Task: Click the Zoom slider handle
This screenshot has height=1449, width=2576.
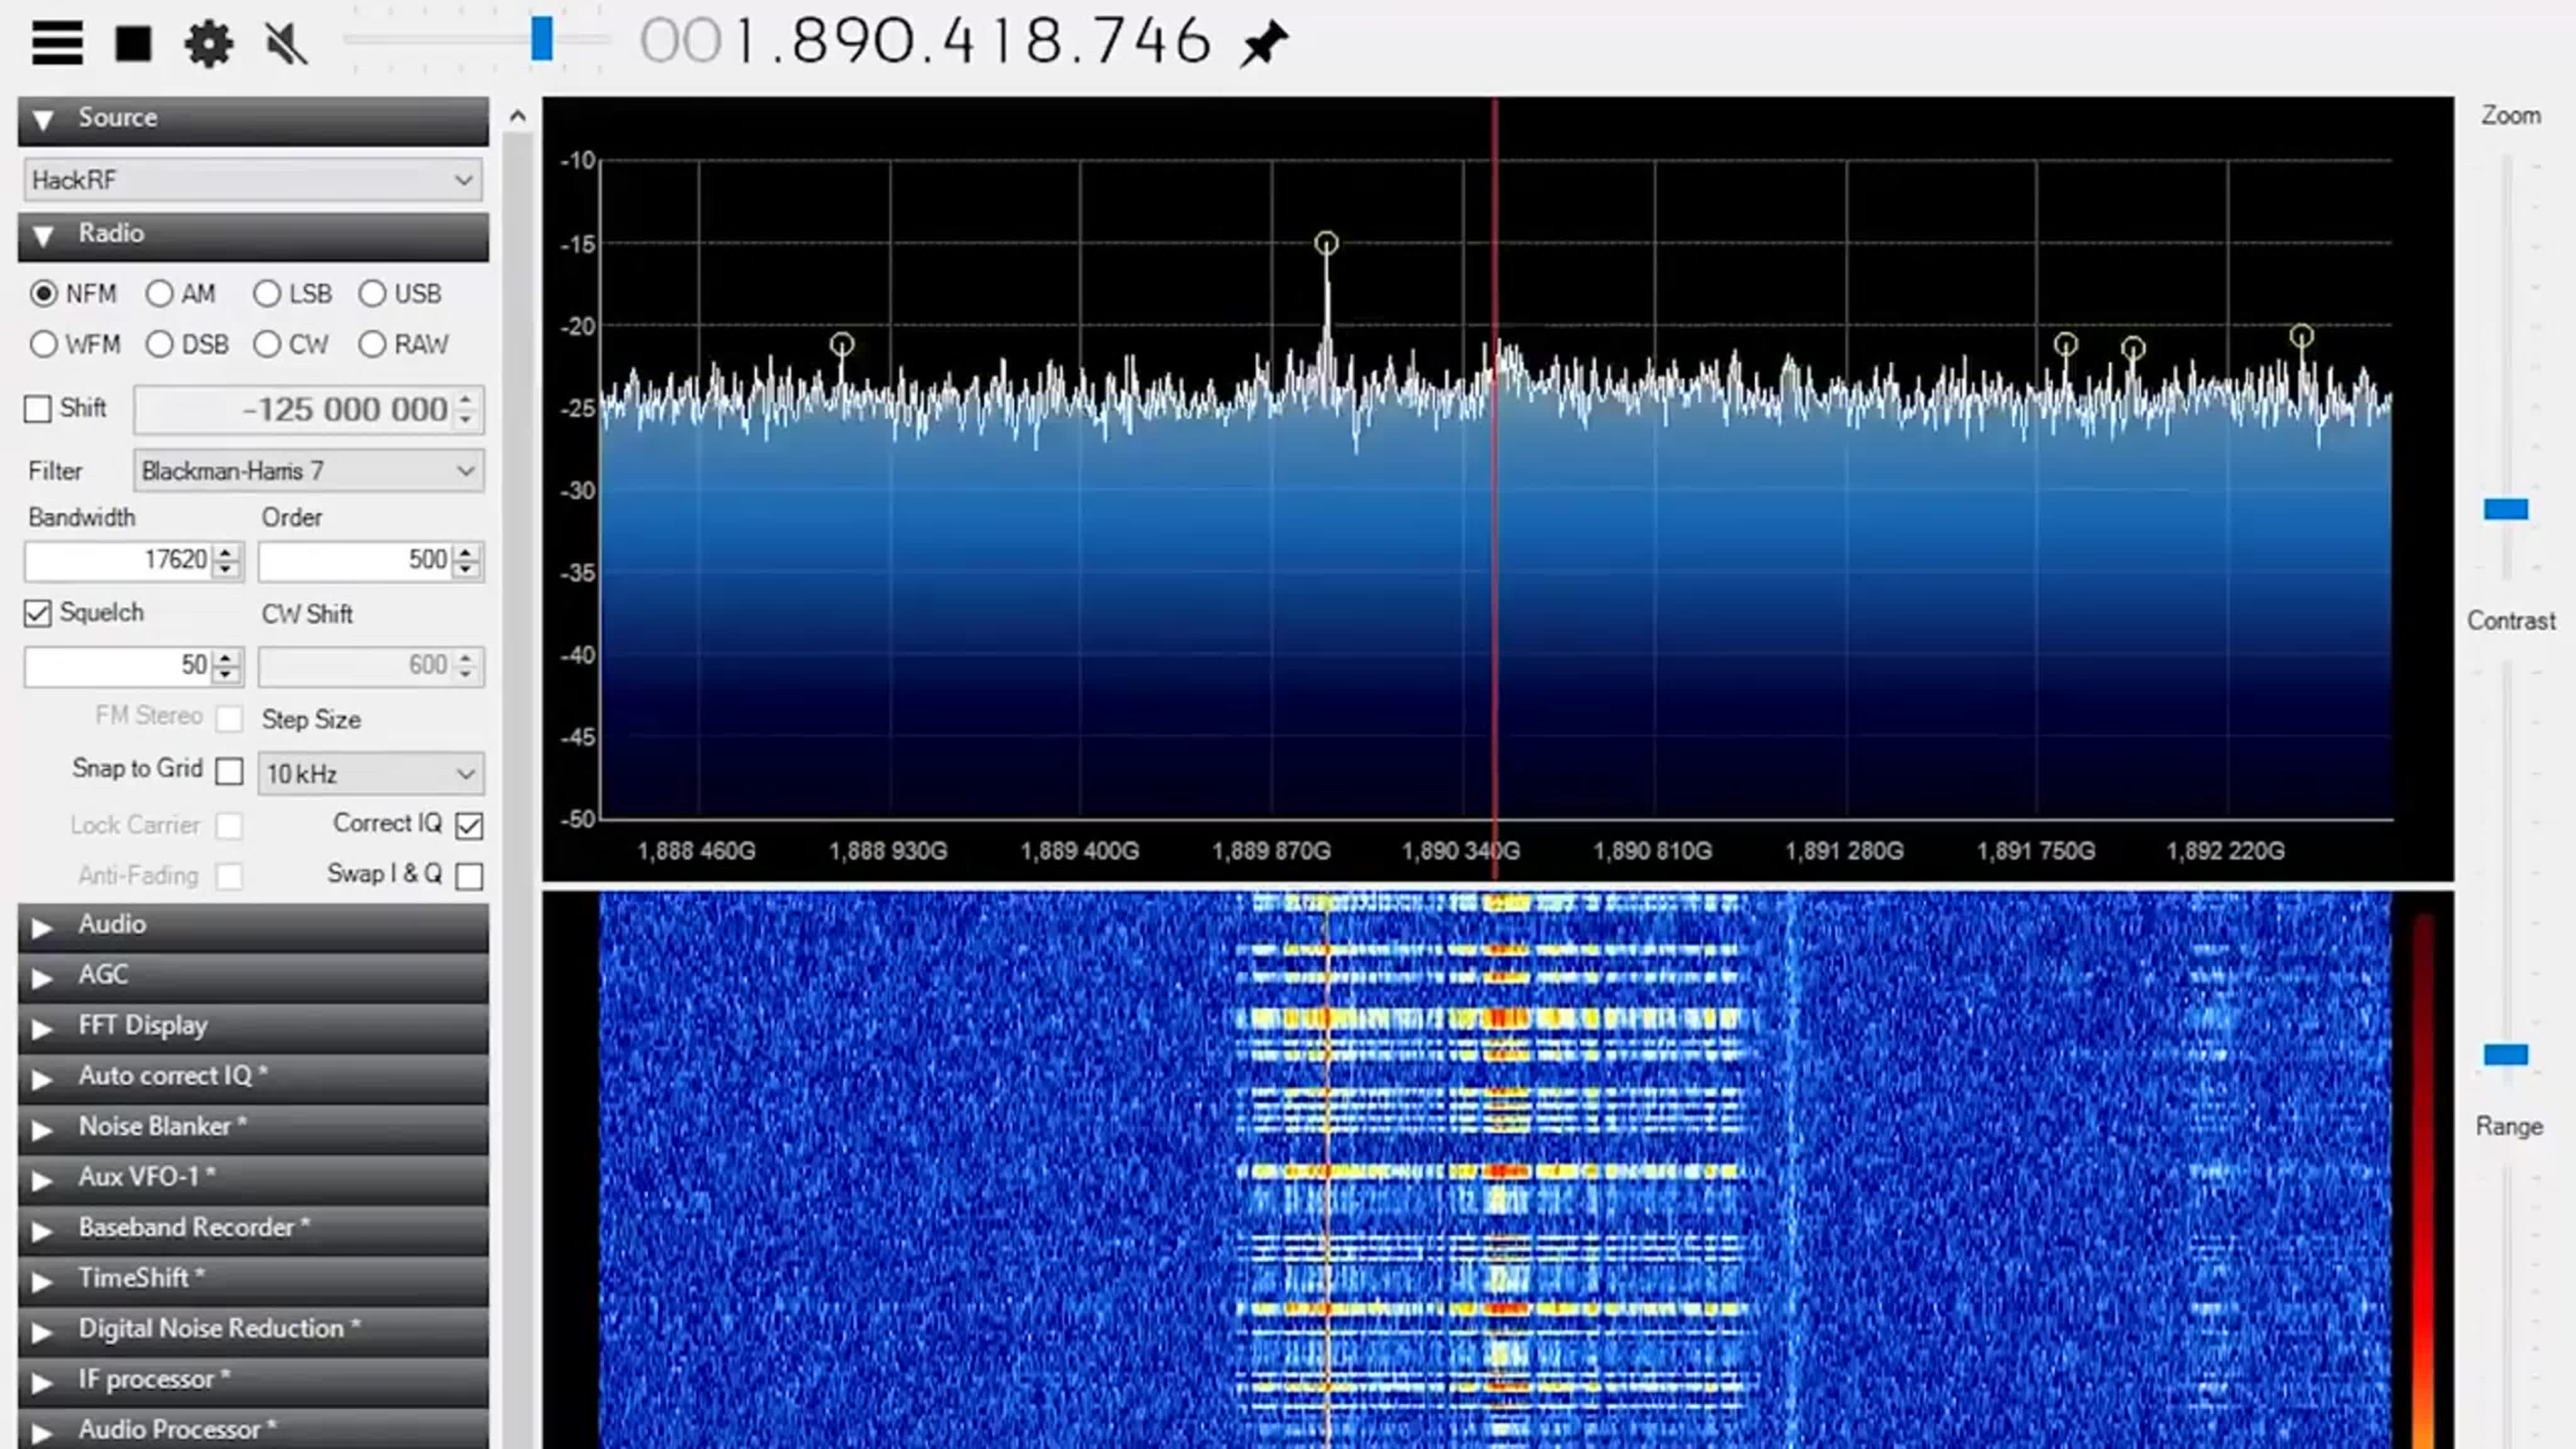Action: click(x=2505, y=510)
